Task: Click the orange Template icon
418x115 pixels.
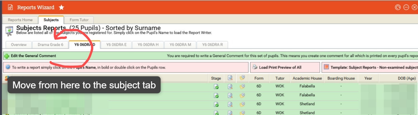Action: coord(326,67)
